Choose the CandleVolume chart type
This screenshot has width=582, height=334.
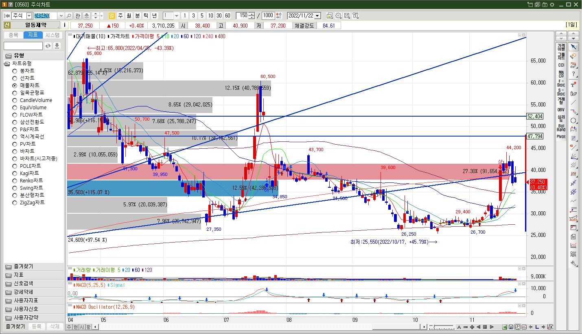[33, 100]
